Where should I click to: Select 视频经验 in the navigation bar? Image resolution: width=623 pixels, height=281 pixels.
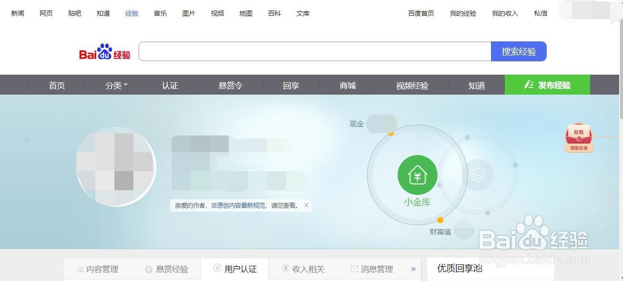click(x=411, y=86)
